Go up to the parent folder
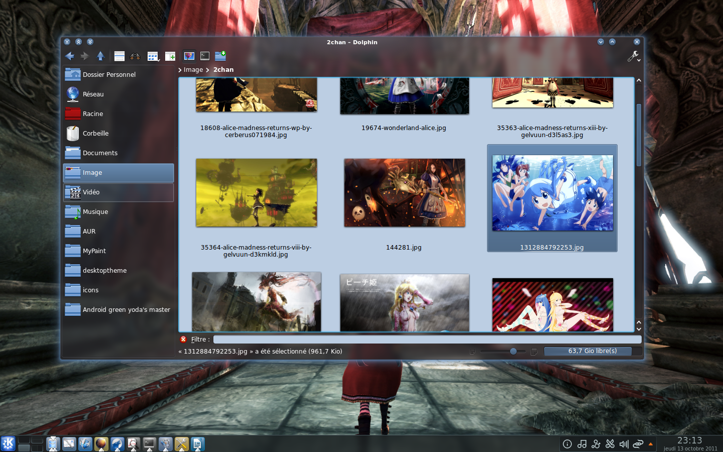This screenshot has height=452, width=723. tap(100, 56)
